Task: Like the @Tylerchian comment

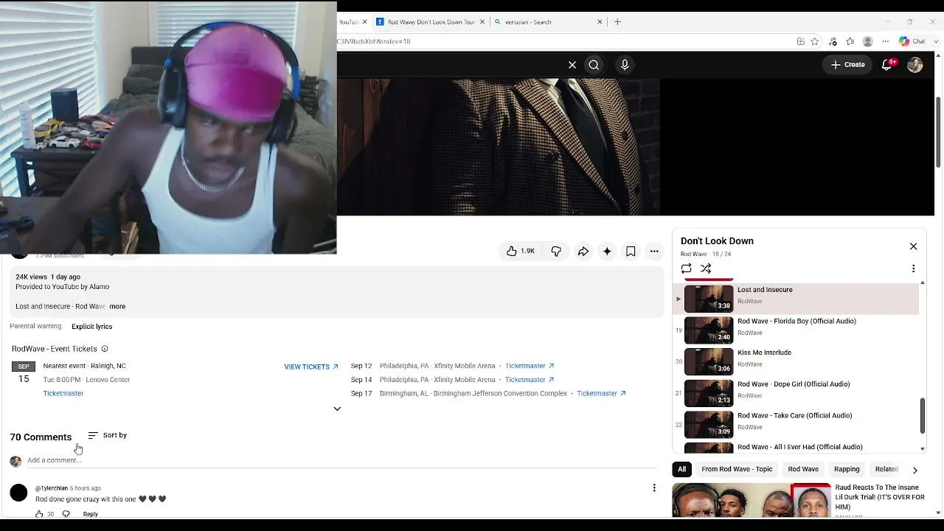Action: coord(39,514)
